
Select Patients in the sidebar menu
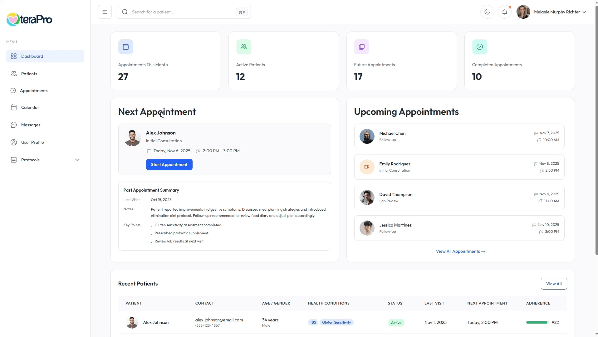29,73
